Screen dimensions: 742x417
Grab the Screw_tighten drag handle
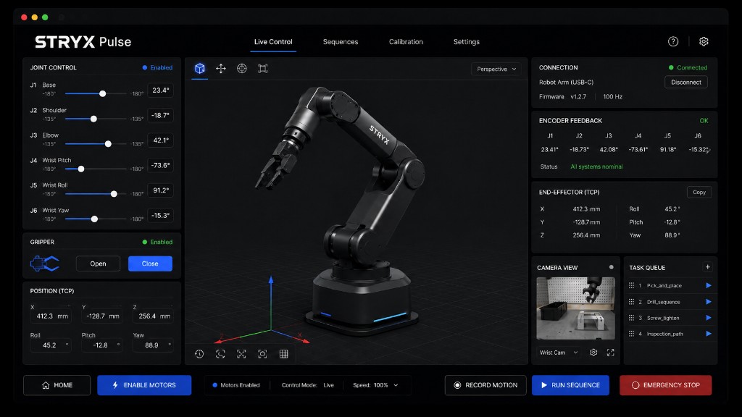pos(631,318)
